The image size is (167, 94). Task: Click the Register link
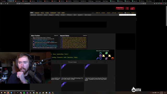109,13
